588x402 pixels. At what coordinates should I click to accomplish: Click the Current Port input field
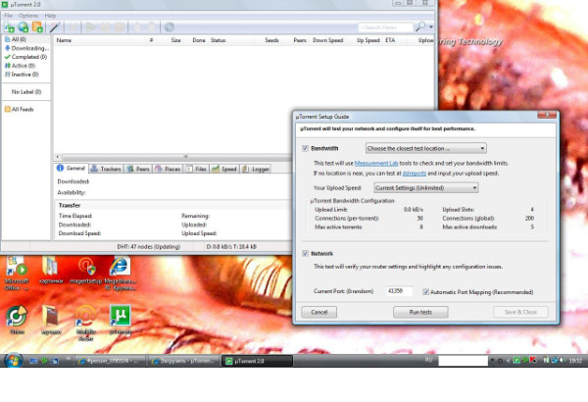click(x=399, y=291)
